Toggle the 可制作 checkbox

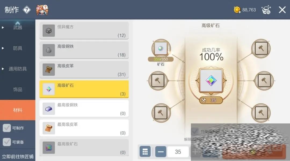7,128
